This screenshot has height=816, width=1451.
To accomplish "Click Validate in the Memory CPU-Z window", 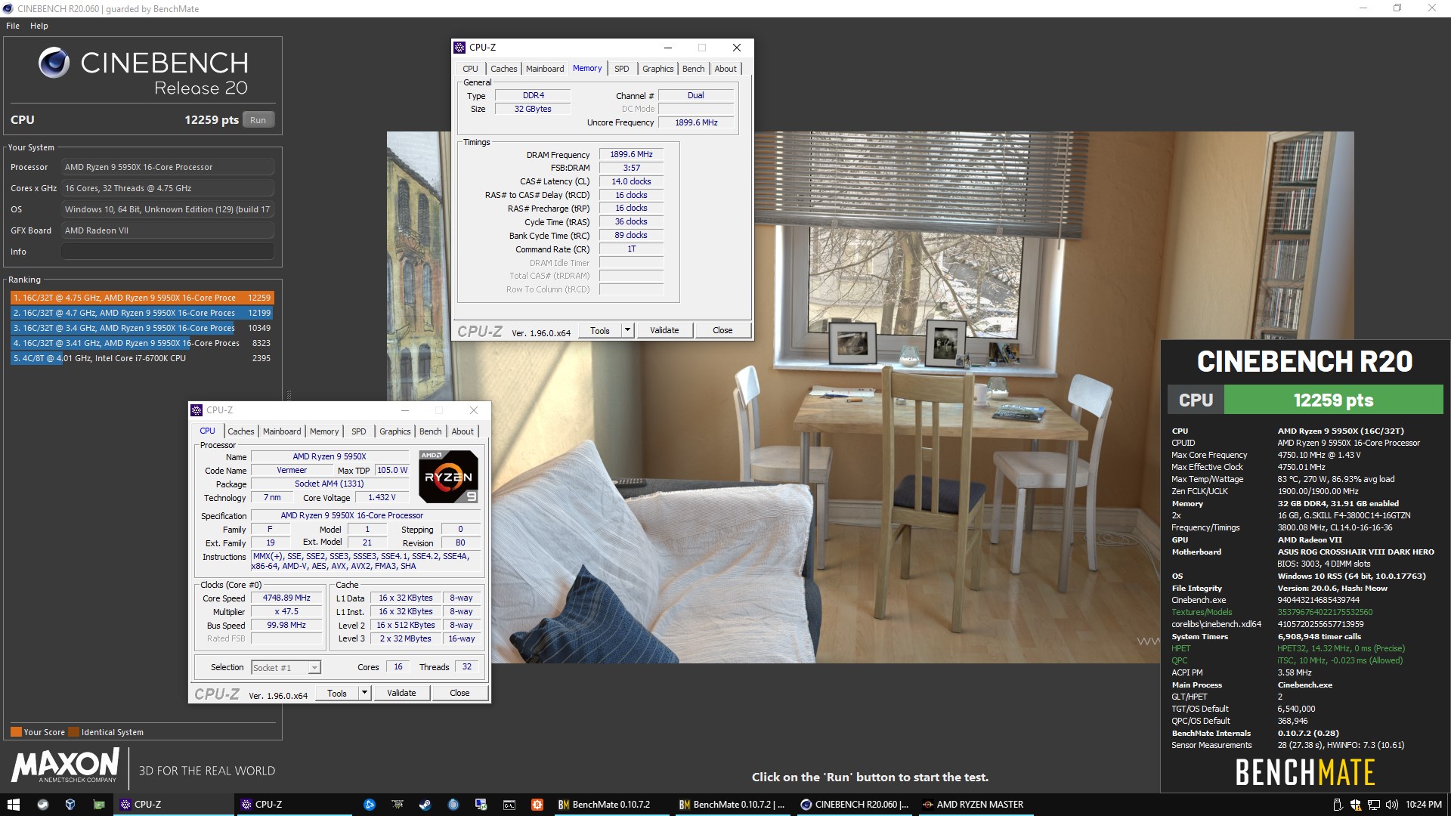I will pos(664,330).
